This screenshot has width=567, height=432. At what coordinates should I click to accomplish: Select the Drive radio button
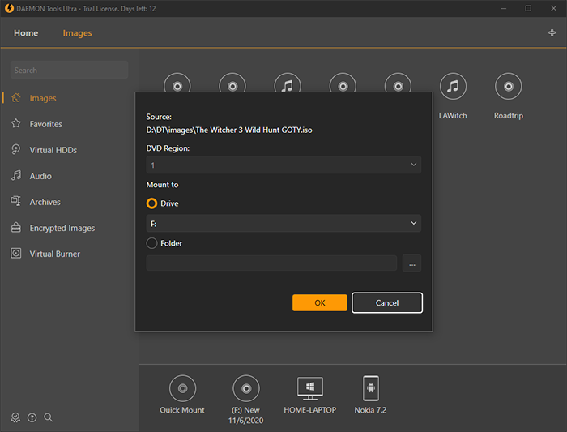[x=152, y=203]
